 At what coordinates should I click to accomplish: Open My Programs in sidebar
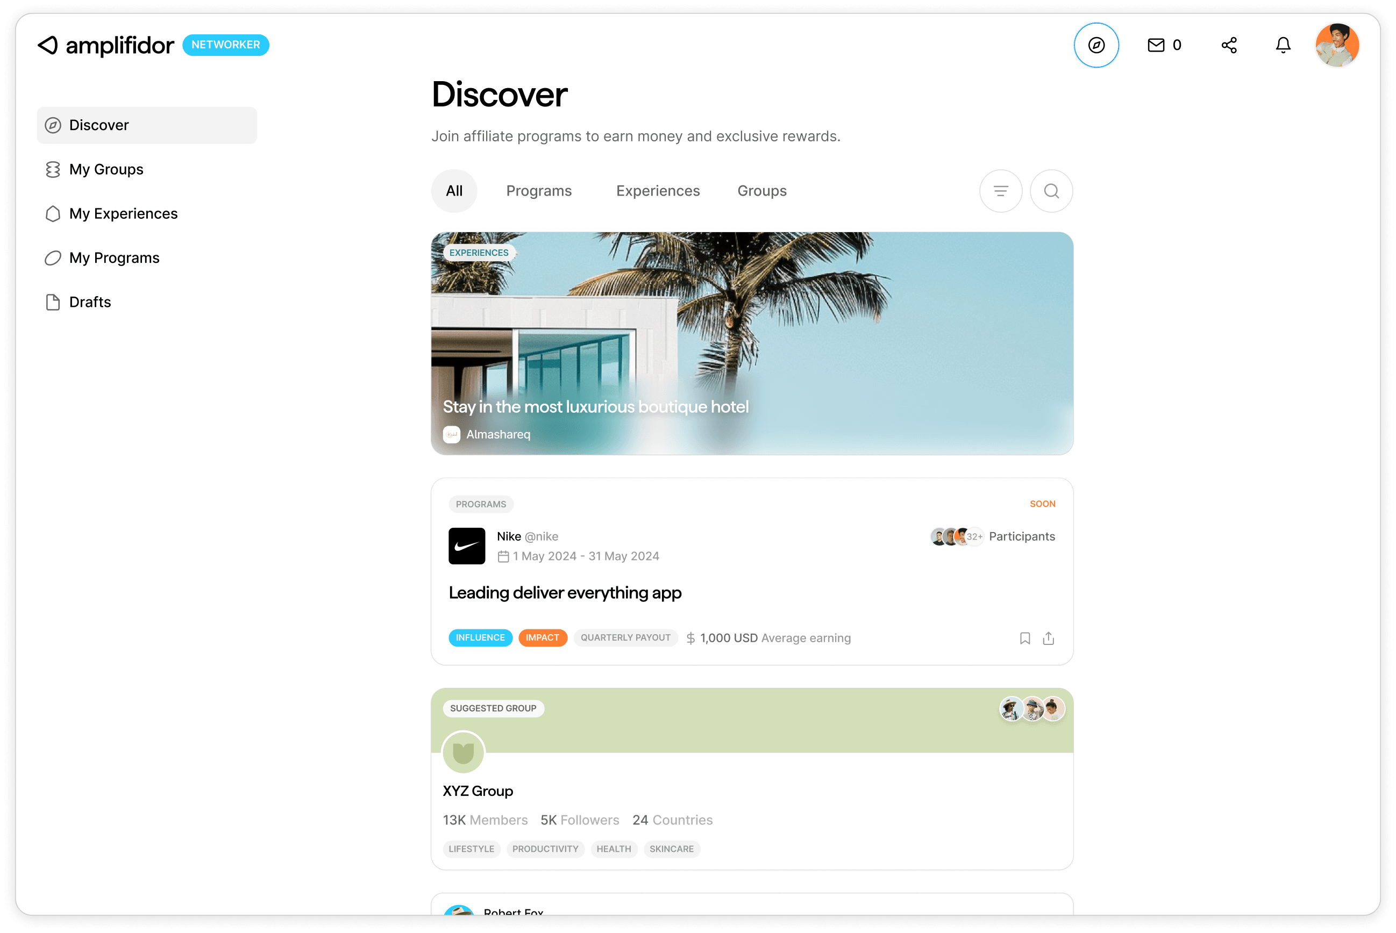113,257
